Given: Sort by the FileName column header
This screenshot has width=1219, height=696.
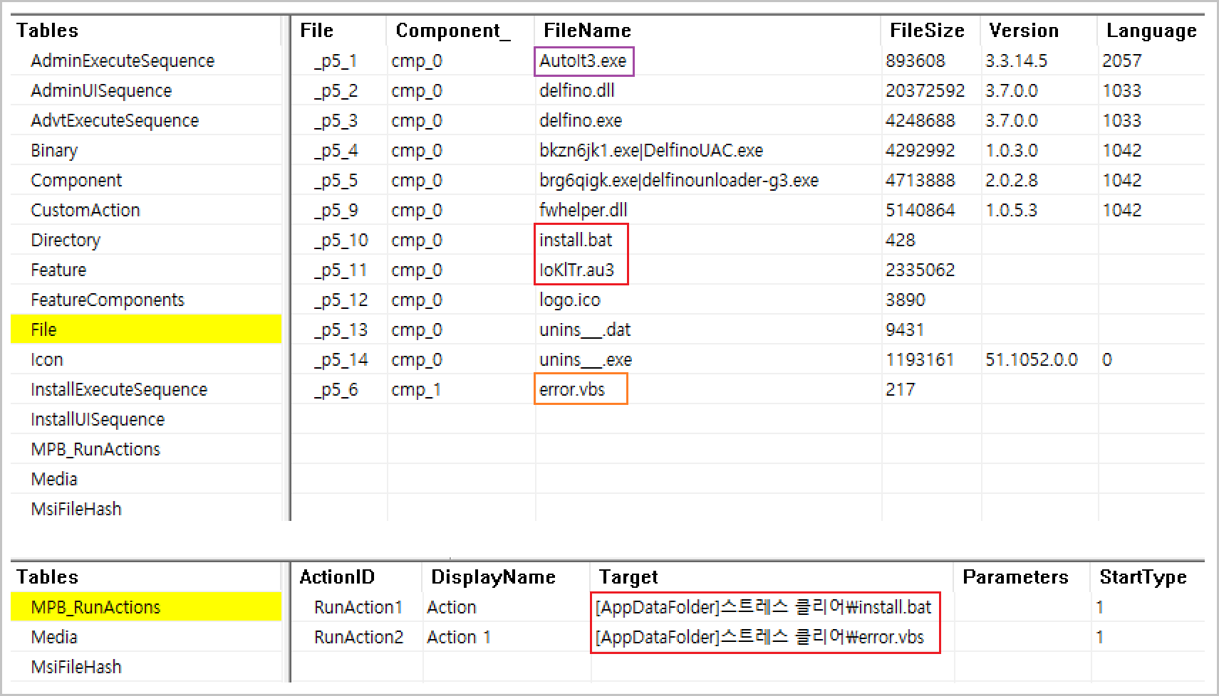Looking at the screenshot, I should (x=587, y=31).
